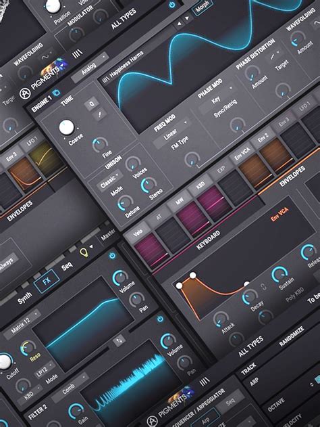Click the knob under FM Type
The height and width of the screenshot is (427, 320).
click(x=192, y=159)
